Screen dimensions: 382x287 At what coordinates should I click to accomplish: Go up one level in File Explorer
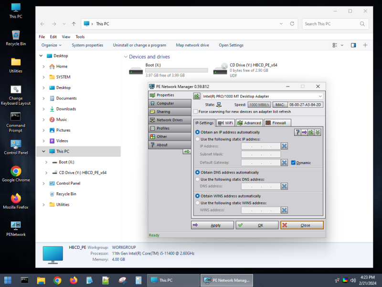(74, 24)
